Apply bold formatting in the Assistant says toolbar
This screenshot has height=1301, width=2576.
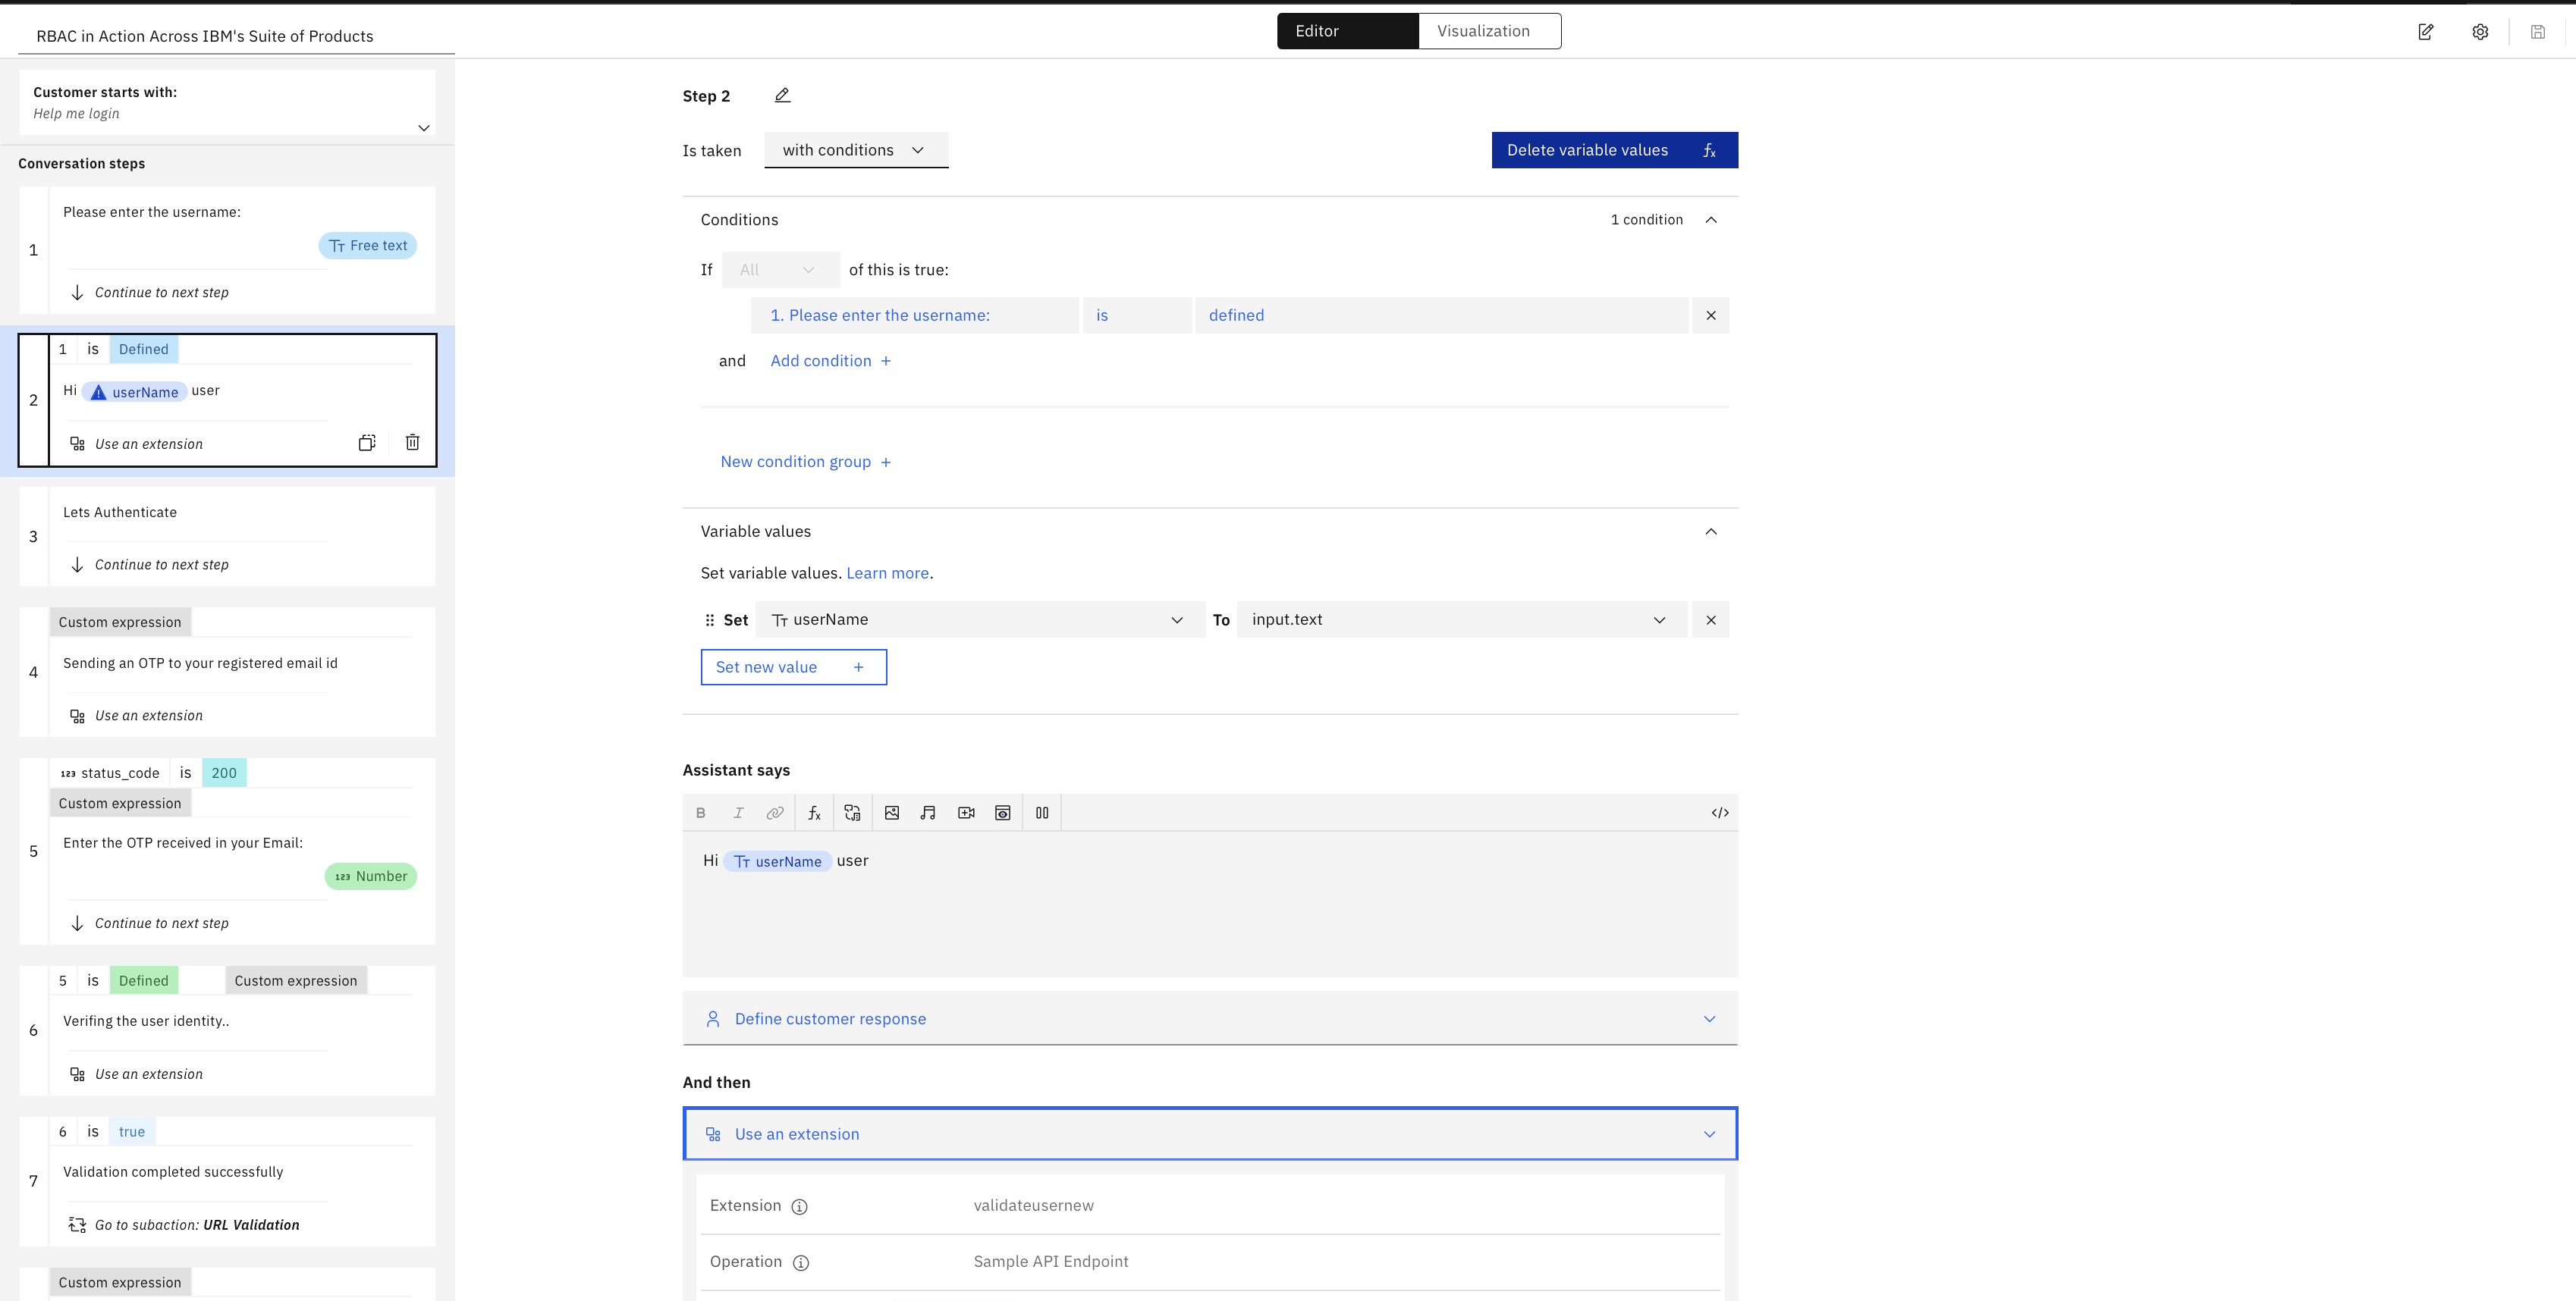701,813
